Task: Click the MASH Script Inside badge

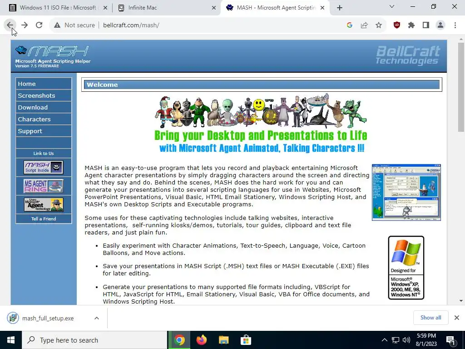Action: coord(44,167)
